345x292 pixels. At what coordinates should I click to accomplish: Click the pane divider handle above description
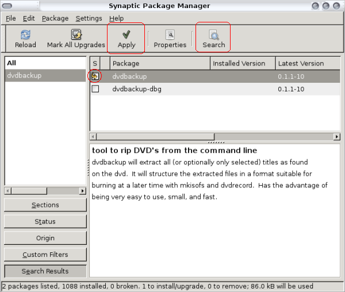click(x=216, y=142)
